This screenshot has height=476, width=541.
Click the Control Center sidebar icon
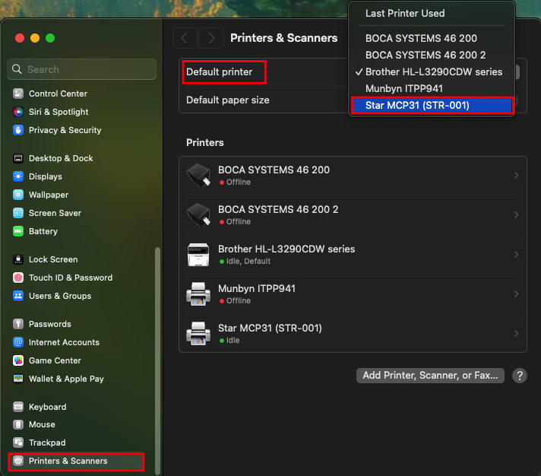coord(18,94)
